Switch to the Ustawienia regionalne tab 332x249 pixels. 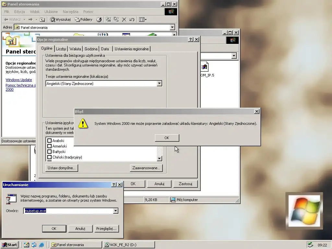132,49
